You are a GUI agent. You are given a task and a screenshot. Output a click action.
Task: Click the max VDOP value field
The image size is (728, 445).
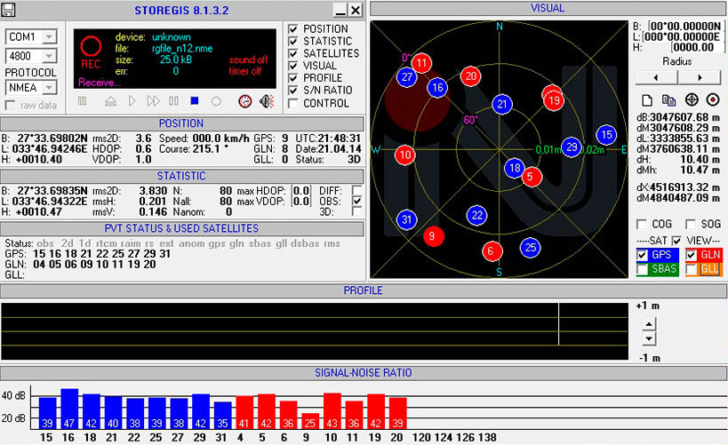click(301, 202)
